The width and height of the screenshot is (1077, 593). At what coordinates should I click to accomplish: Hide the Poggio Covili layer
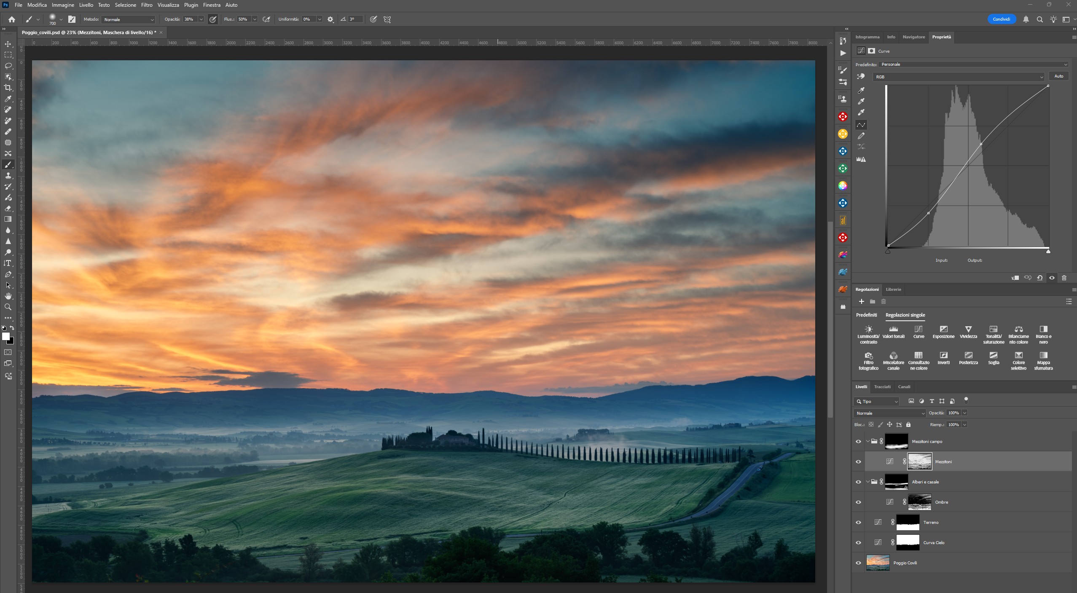coord(858,563)
